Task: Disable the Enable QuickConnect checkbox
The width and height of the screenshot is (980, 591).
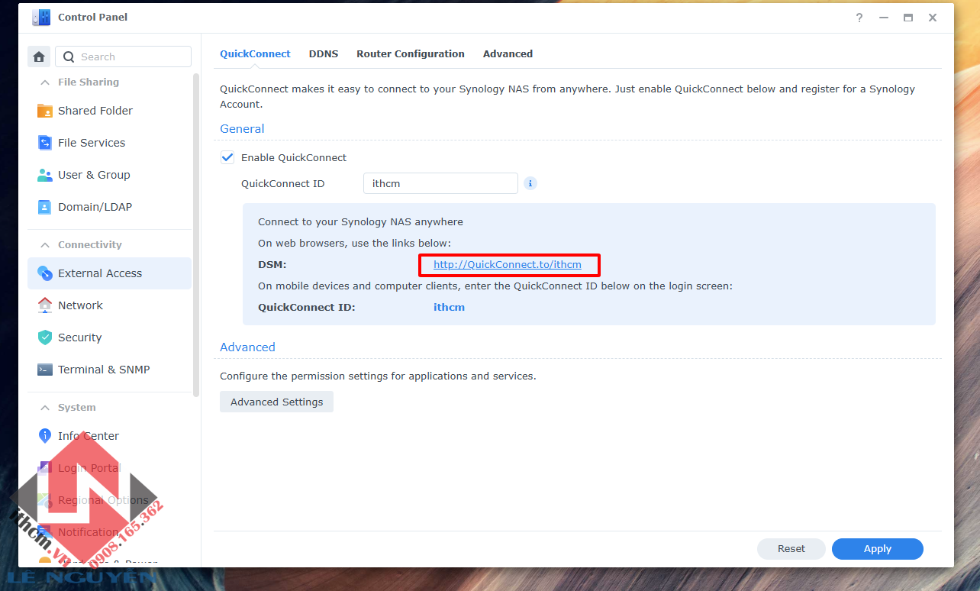Action: click(x=227, y=157)
